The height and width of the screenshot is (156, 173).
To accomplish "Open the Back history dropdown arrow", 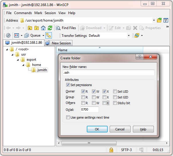I will [x=13, y=28].
